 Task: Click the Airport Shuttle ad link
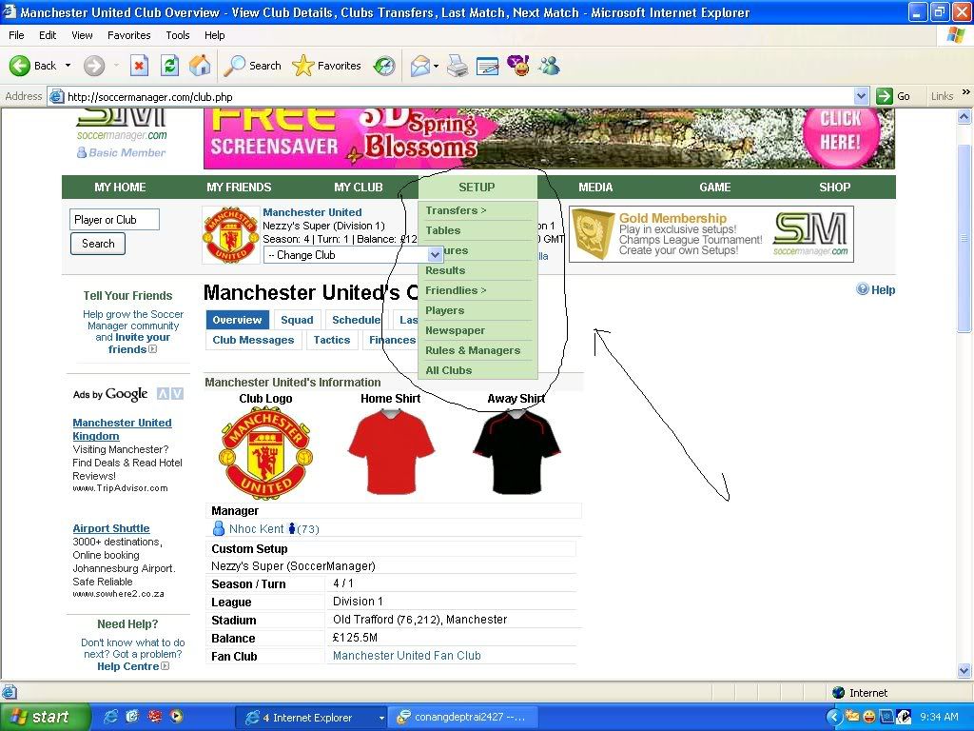tap(111, 528)
